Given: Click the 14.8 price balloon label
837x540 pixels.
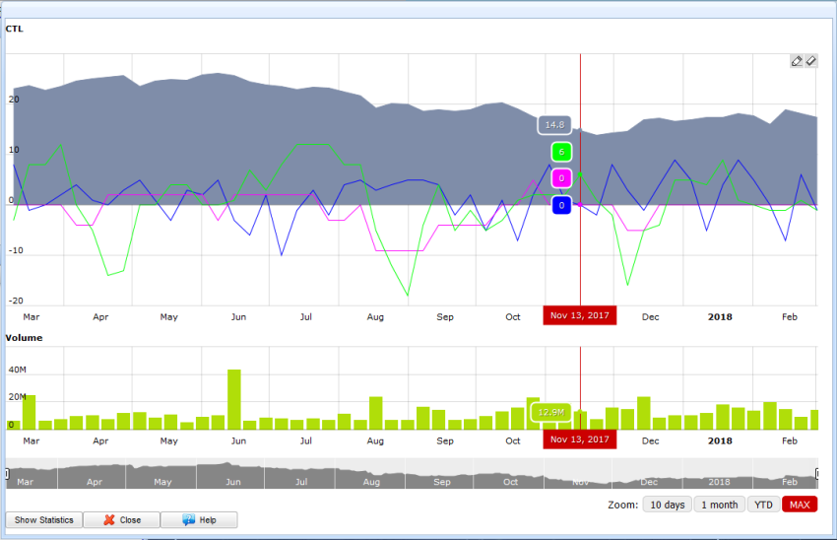Looking at the screenshot, I should point(554,125).
